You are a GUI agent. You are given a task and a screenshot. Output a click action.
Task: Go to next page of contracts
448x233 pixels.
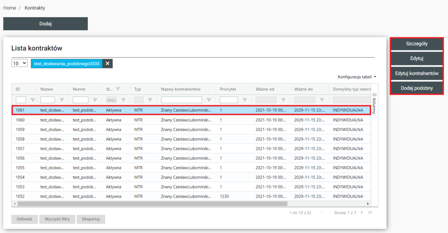pyautogui.click(x=361, y=212)
